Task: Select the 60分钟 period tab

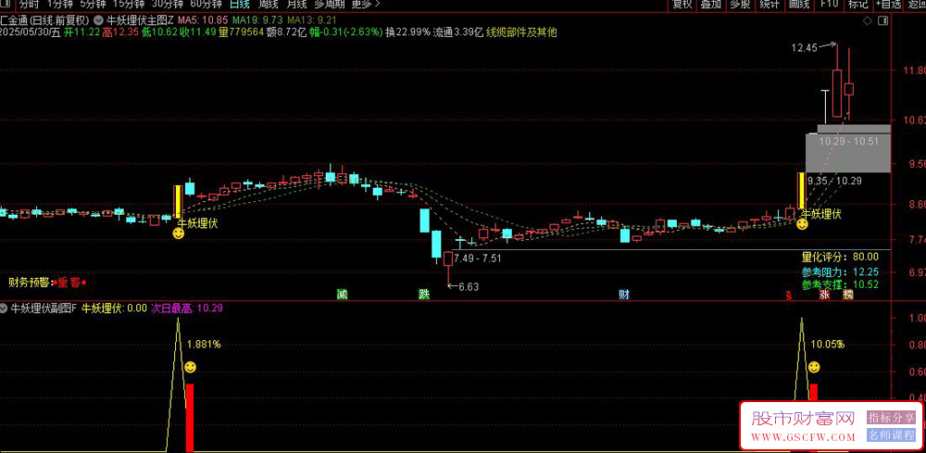Action: [x=206, y=4]
